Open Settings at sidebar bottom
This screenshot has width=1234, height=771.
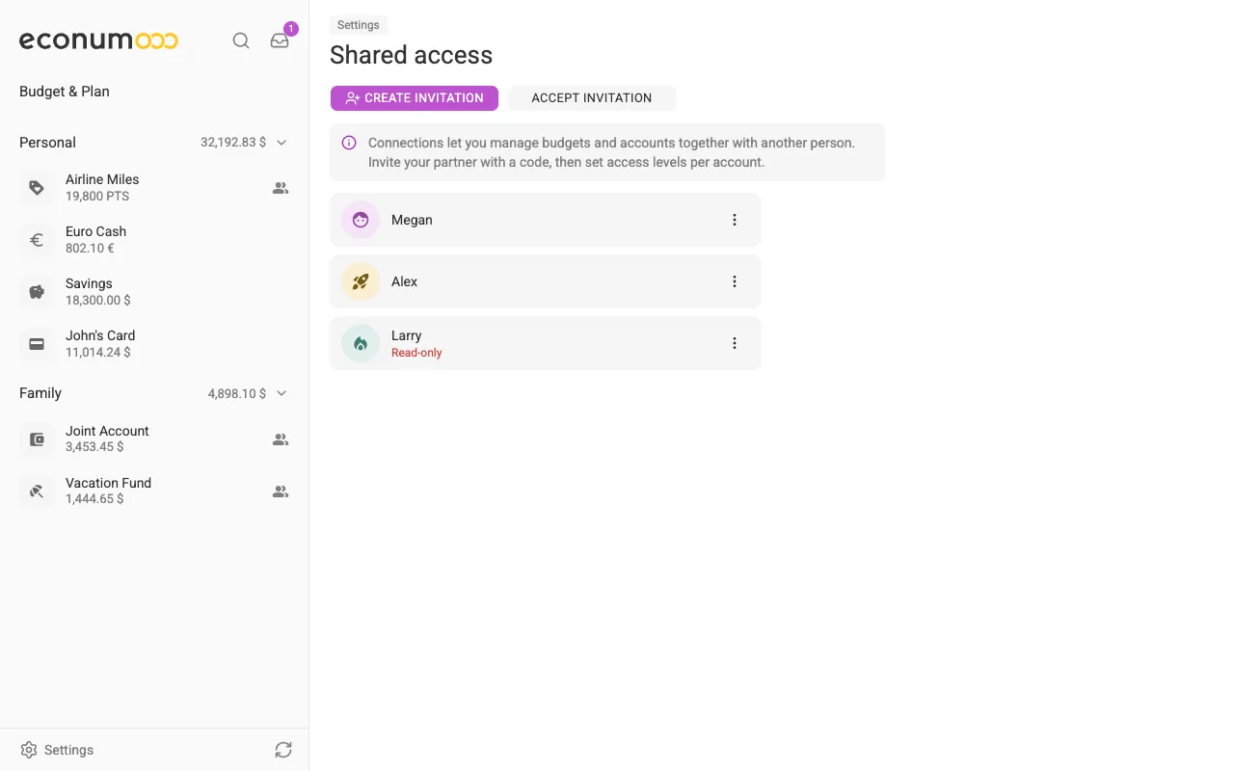point(57,750)
